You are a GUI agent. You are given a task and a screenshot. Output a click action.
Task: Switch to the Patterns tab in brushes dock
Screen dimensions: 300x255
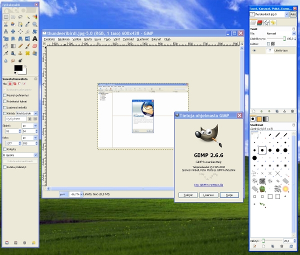click(x=259, y=119)
